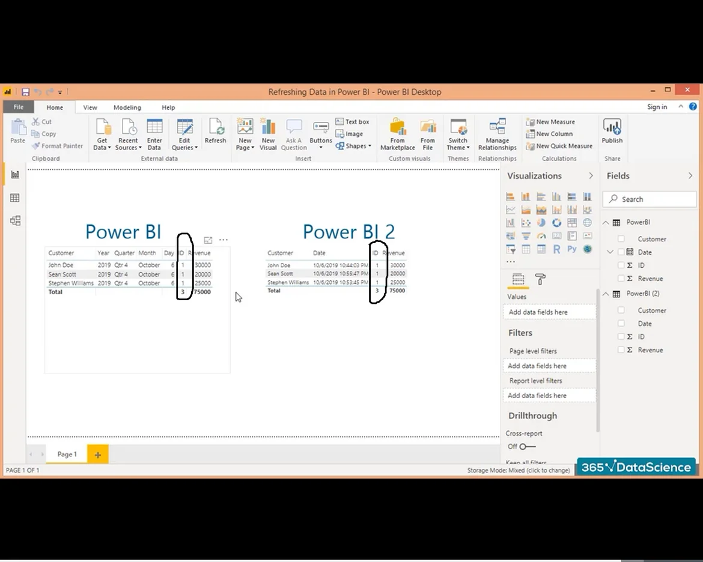The width and height of the screenshot is (703, 562).
Task: Click the Refresh icon in ribbon
Action: click(x=215, y=131)
